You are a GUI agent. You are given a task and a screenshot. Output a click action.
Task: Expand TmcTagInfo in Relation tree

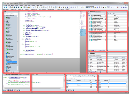pos(90,41)
